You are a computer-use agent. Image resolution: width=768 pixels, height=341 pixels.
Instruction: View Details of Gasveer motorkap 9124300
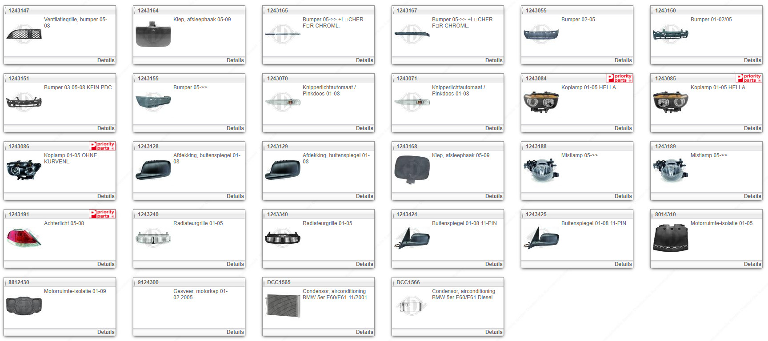[x=235, y=332]
